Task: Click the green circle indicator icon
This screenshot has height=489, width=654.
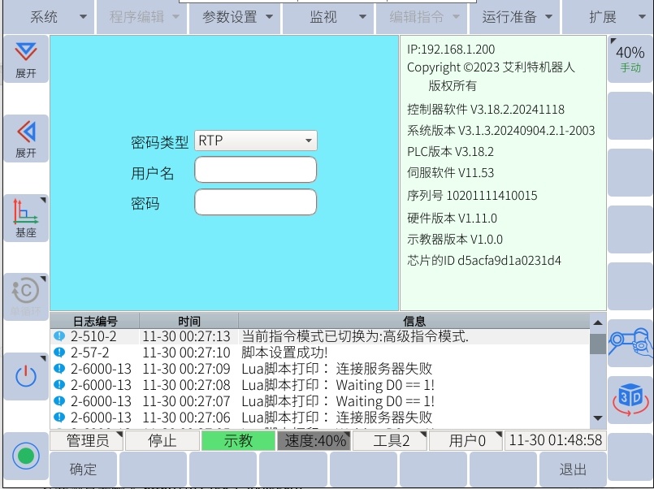Action: click(x=26, y=456)
